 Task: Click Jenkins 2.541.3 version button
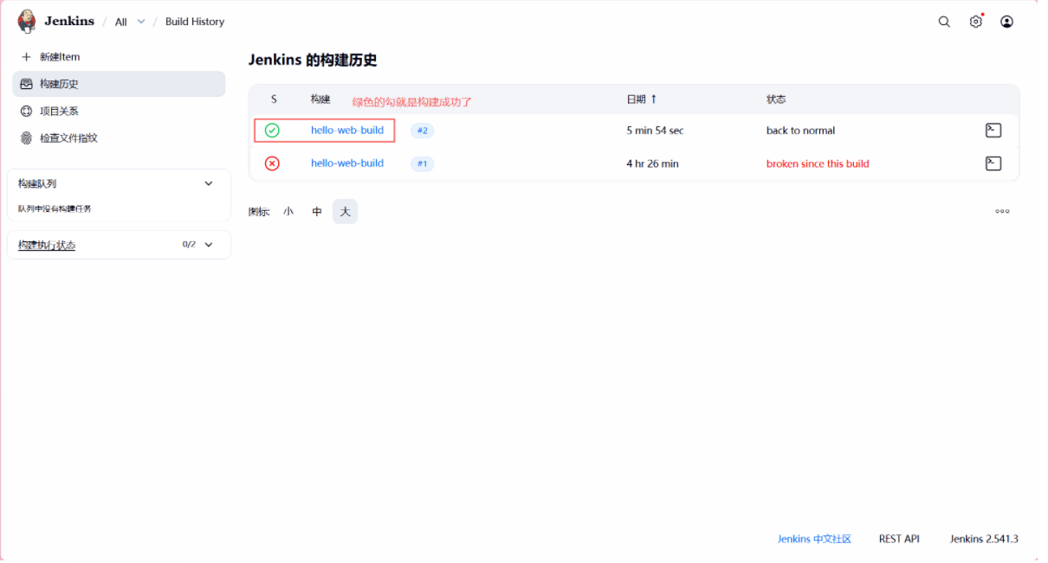pos(984,539)
